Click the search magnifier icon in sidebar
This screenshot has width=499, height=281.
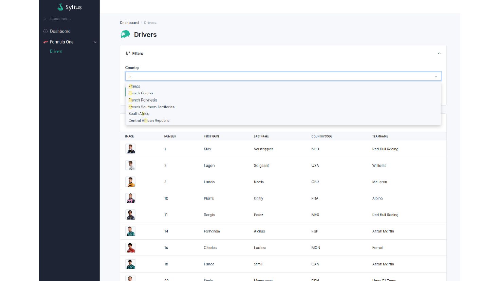pyautogui.click(x=45, y=19)
